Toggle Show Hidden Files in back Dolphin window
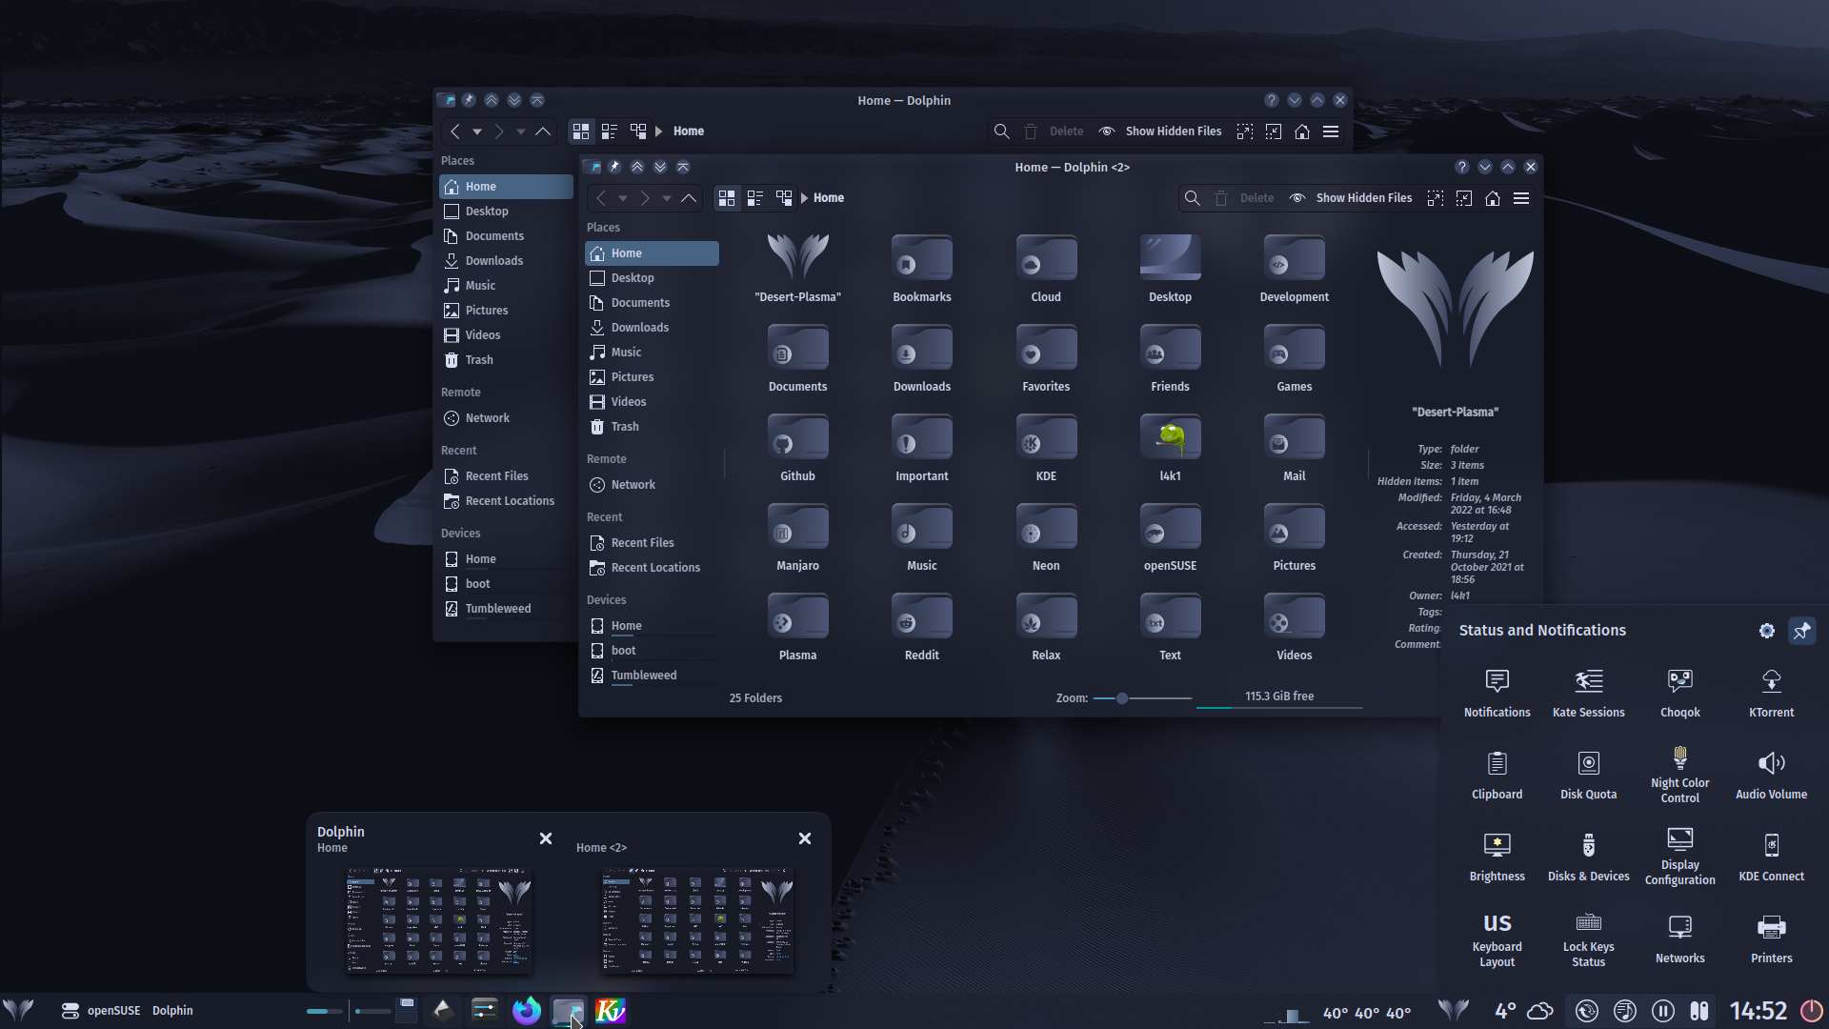Screen dimensions: 1829x1029 [x=1159, y=131]
